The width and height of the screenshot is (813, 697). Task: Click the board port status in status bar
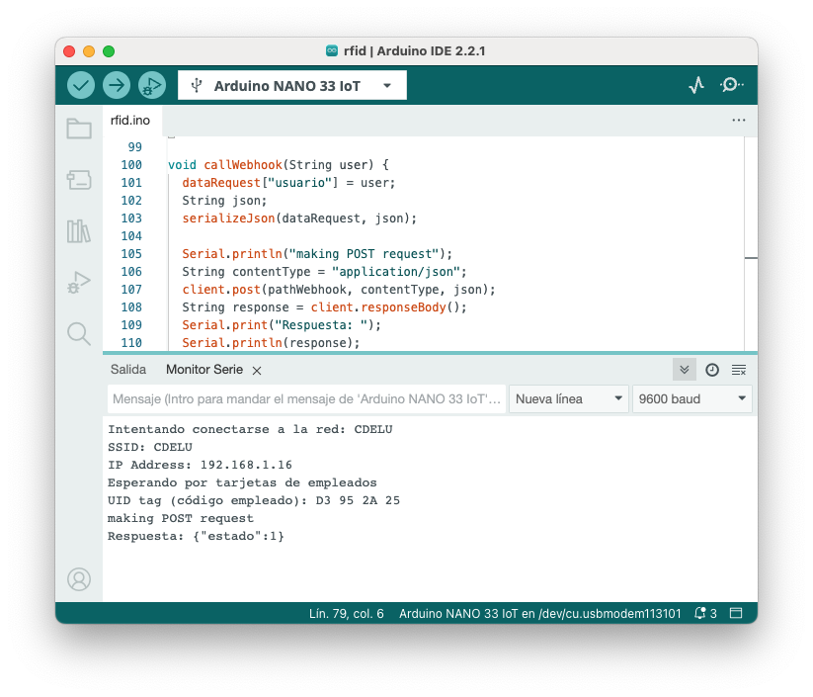pyautogui.click(x=539, y=613)
